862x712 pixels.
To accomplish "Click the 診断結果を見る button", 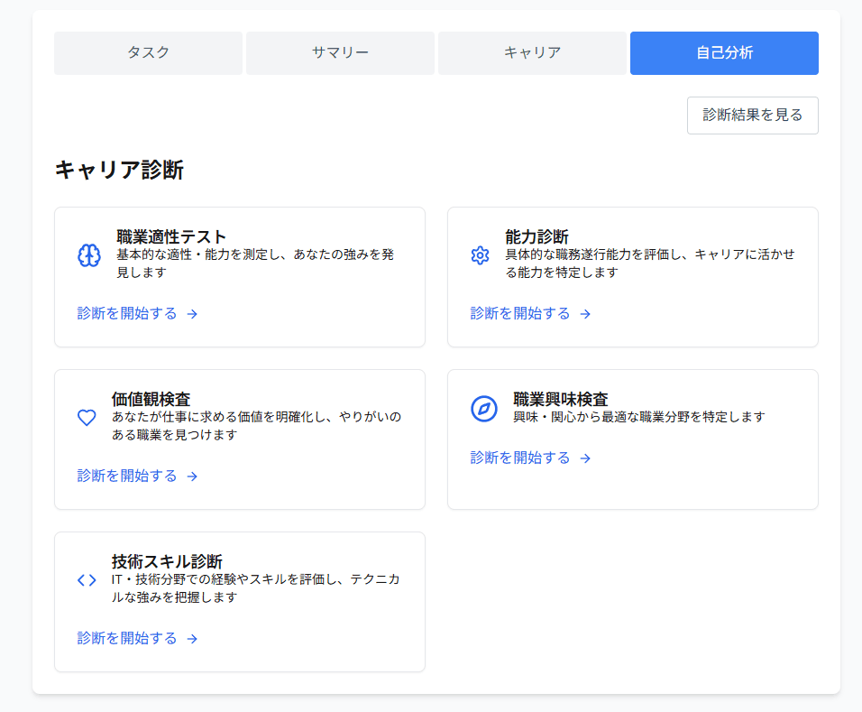I will coord(752,115).
